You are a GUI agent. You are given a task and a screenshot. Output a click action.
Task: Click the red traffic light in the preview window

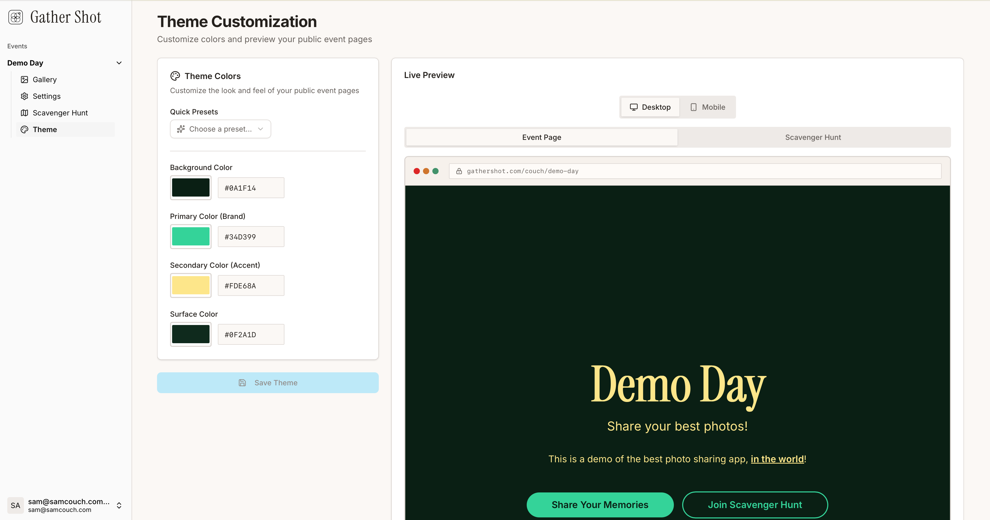416,171
